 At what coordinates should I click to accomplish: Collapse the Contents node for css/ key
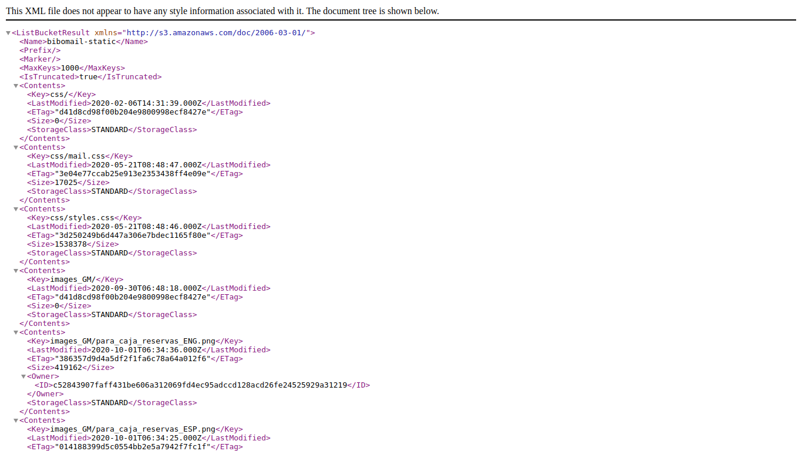click(x=16, y=86)
